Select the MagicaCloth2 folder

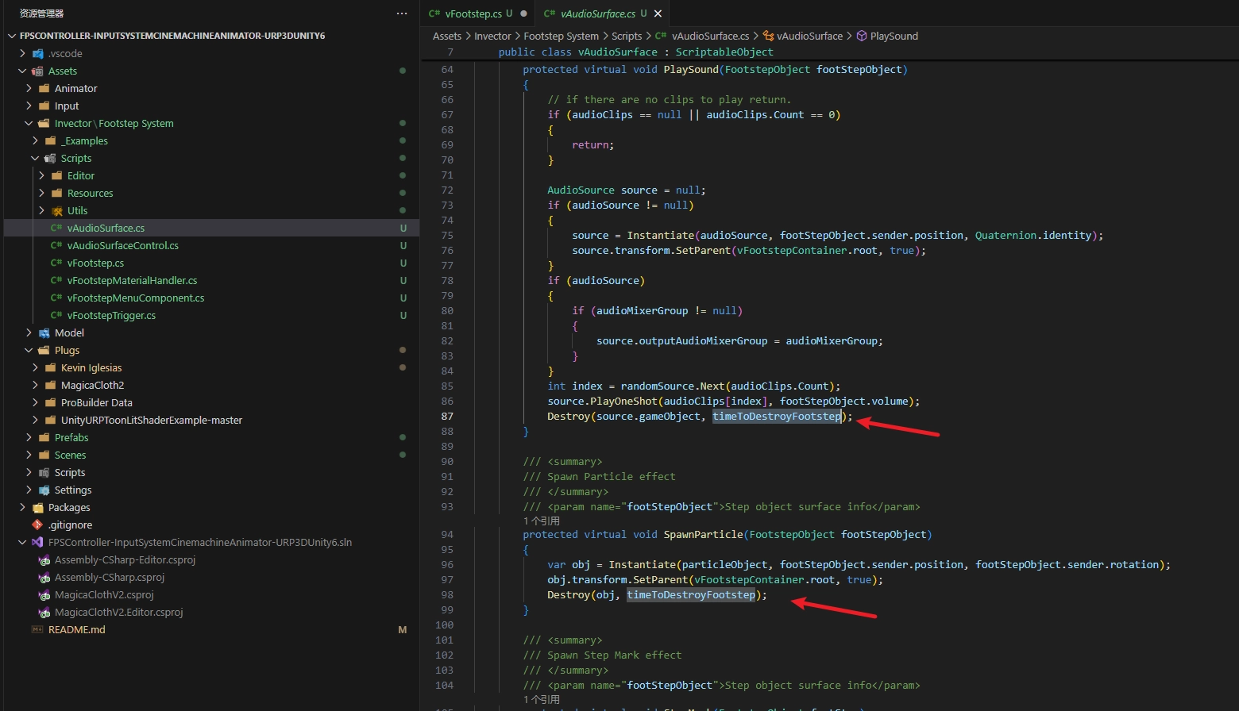[92, 385]
